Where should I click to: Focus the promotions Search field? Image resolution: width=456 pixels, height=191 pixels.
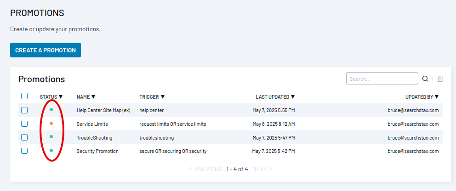382,79
